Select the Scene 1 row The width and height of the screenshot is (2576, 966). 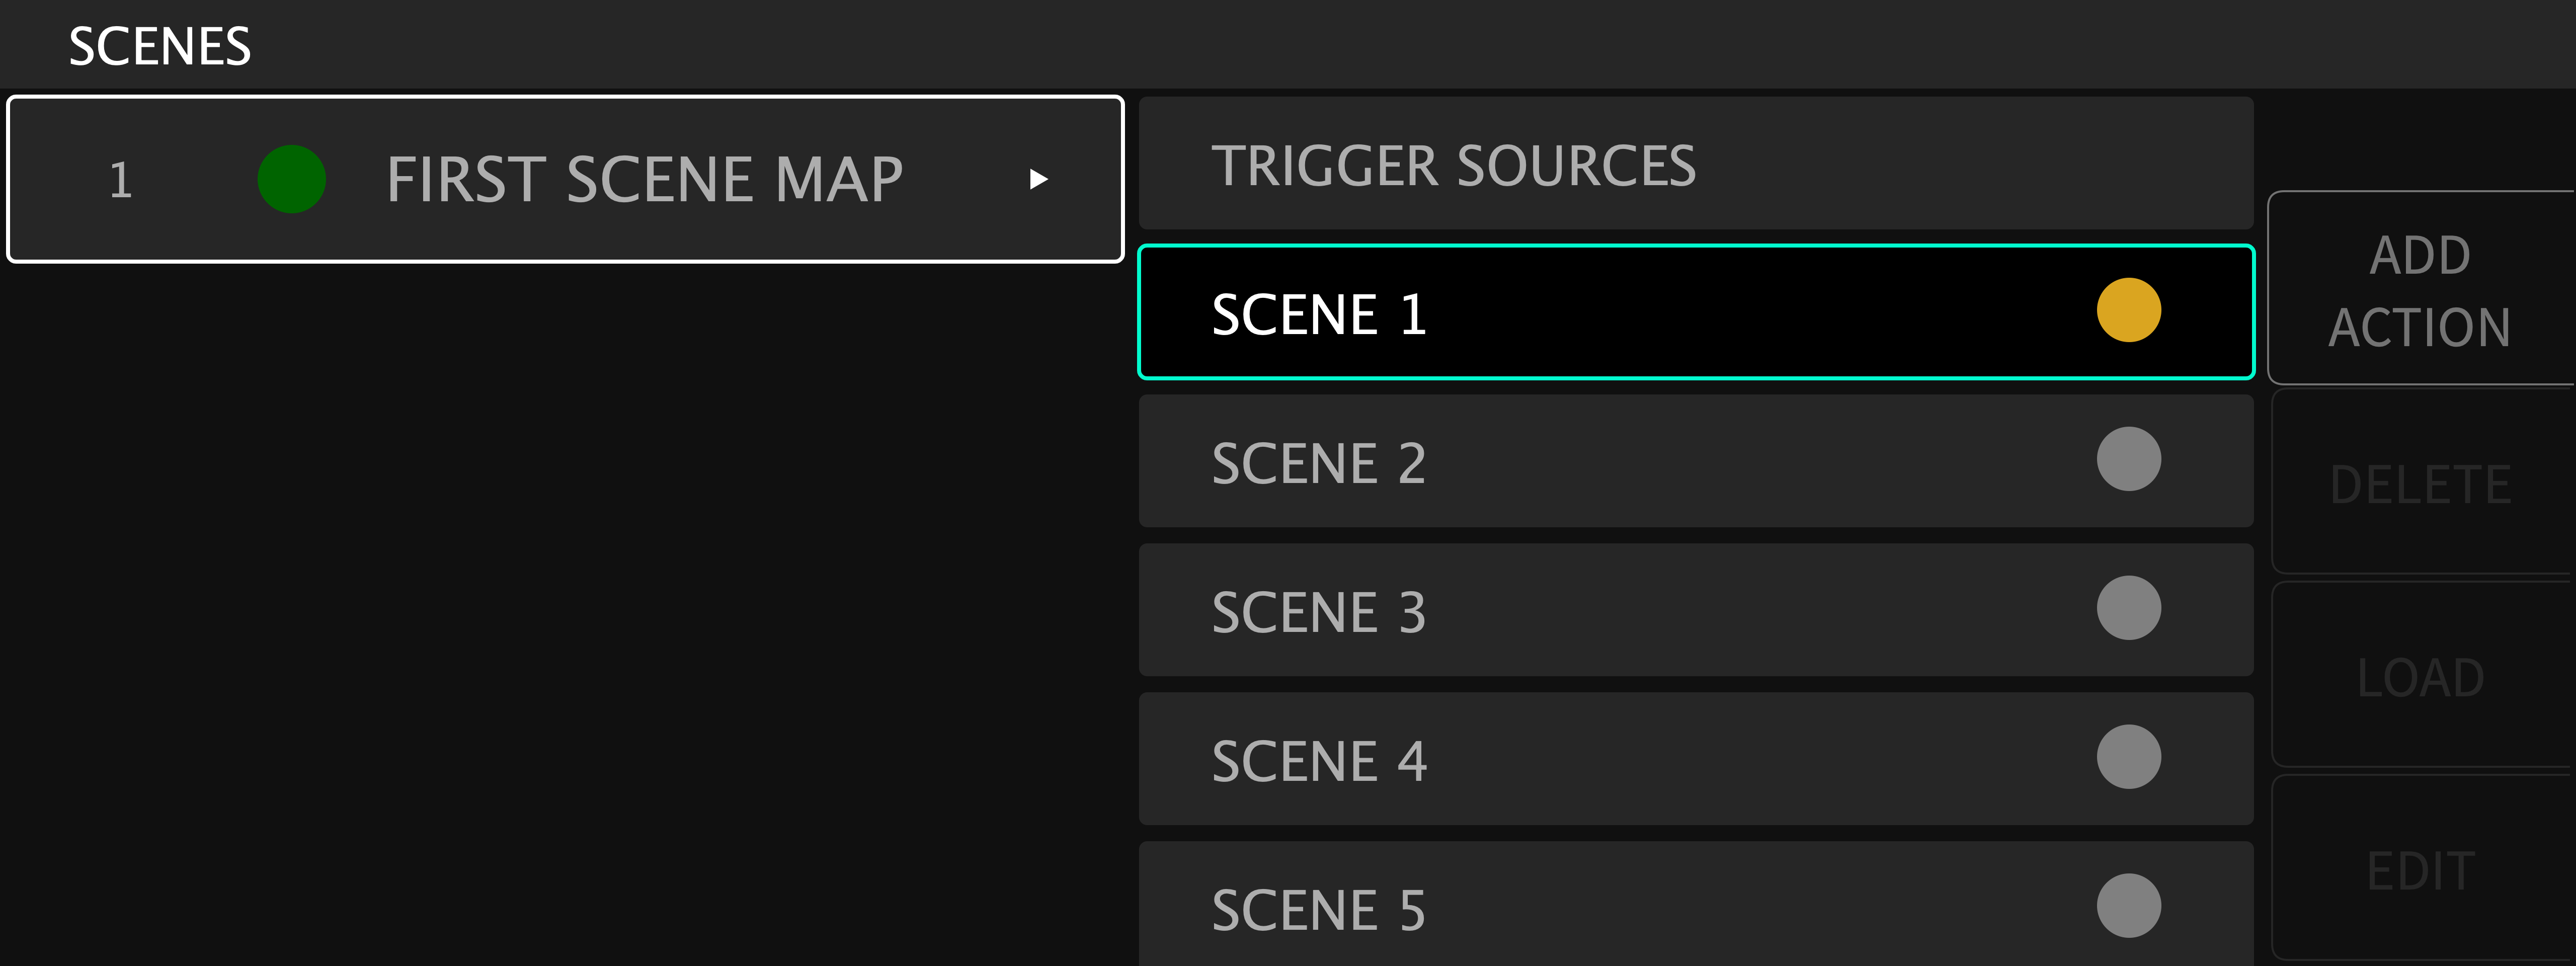[x=1696, y=312]
